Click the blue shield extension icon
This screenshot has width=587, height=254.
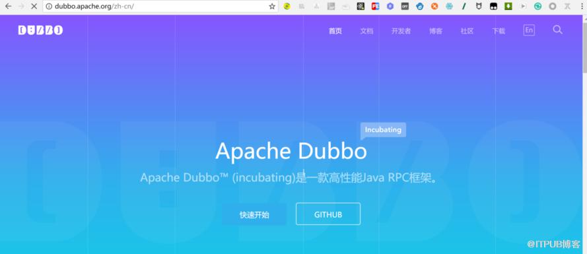420,7
